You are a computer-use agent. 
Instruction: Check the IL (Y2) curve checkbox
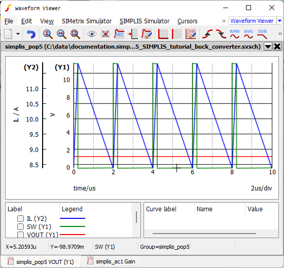[x=20, y=218]
